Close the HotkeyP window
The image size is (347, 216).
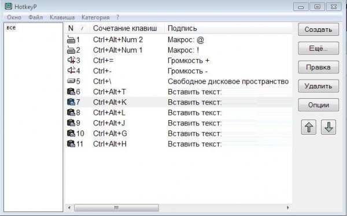pyautogui.click(x=334, y=7)
